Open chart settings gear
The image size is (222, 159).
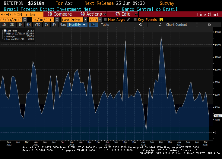[209, 25]
